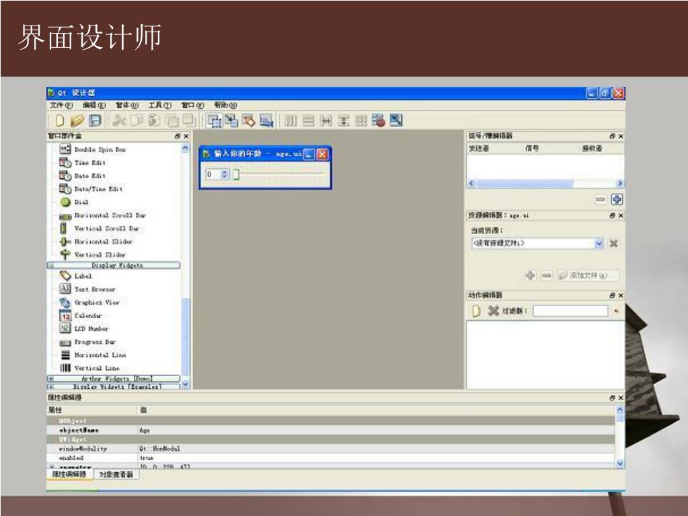Collapse the Display Widgets category header
This screenshot has height=516, width=688.
coord(113,265)
